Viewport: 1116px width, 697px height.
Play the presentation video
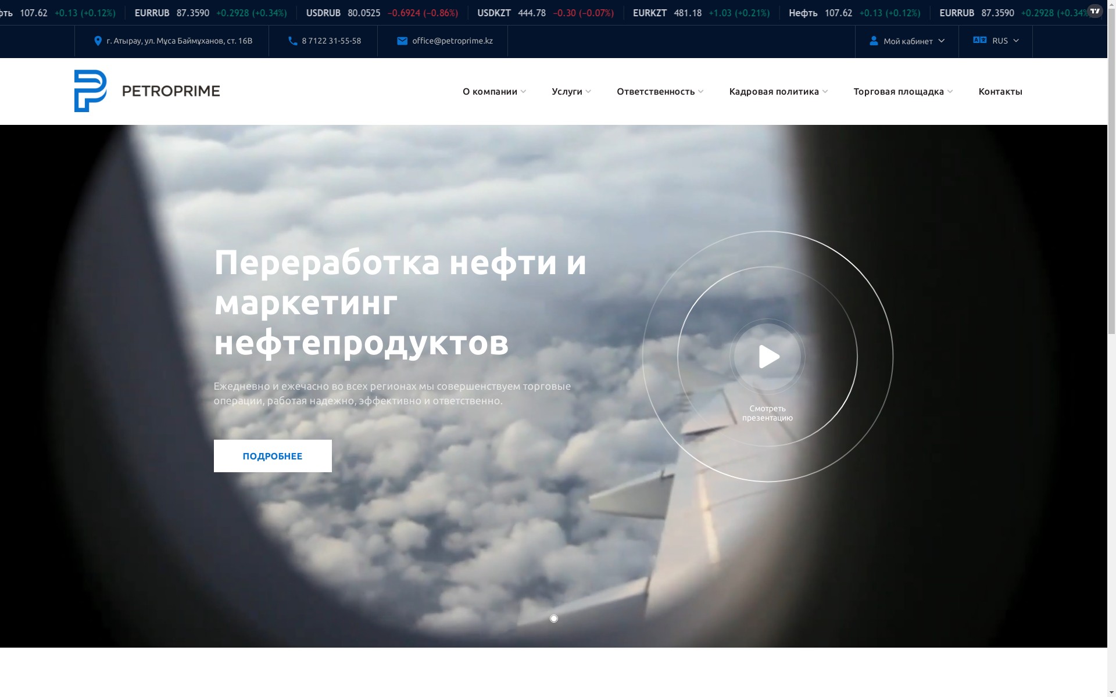tap(767, 357)
